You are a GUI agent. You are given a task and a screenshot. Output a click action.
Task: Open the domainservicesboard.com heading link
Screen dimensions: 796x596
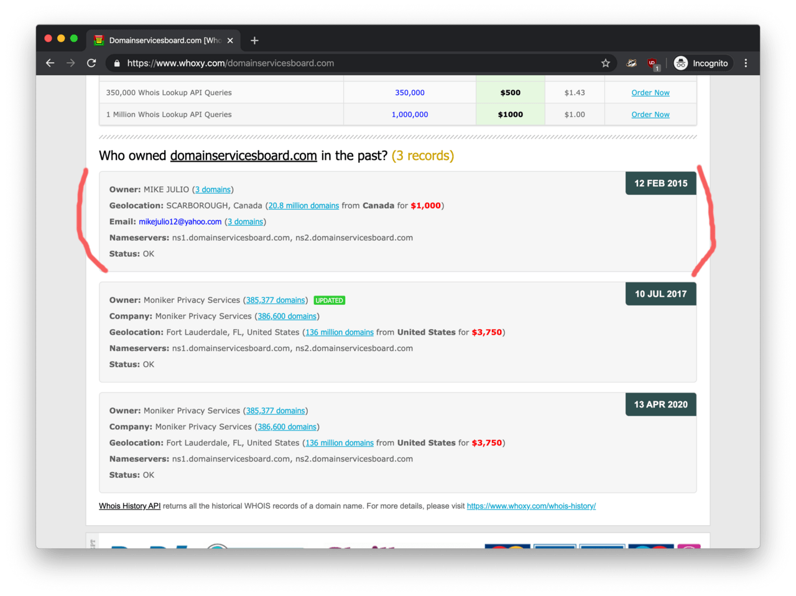tap(244, 156)
